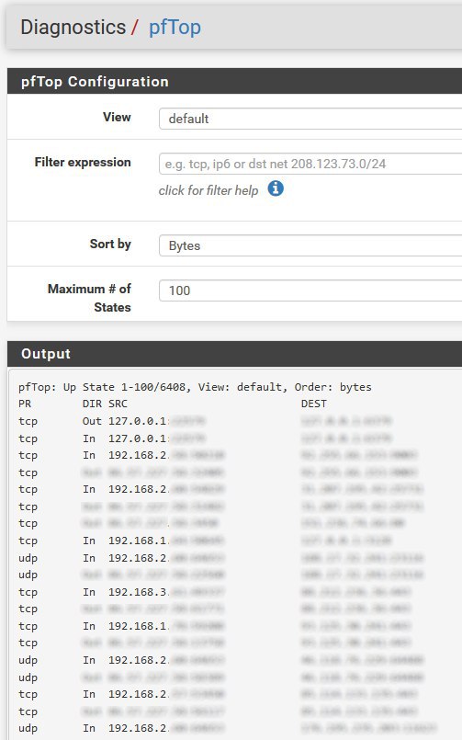Screen dimensions: 462x740
Task: Click the Output panel heading
Action: coord(46,354)
